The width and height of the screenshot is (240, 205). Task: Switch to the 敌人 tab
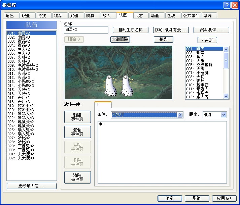108,16
